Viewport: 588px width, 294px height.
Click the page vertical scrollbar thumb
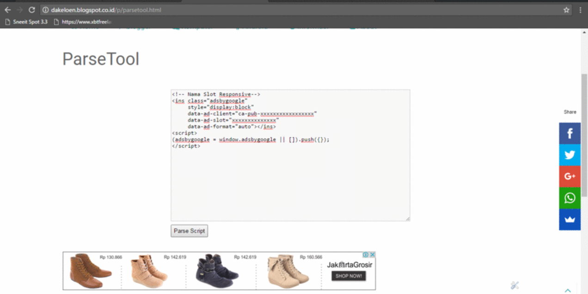click(x=584, y=135)
